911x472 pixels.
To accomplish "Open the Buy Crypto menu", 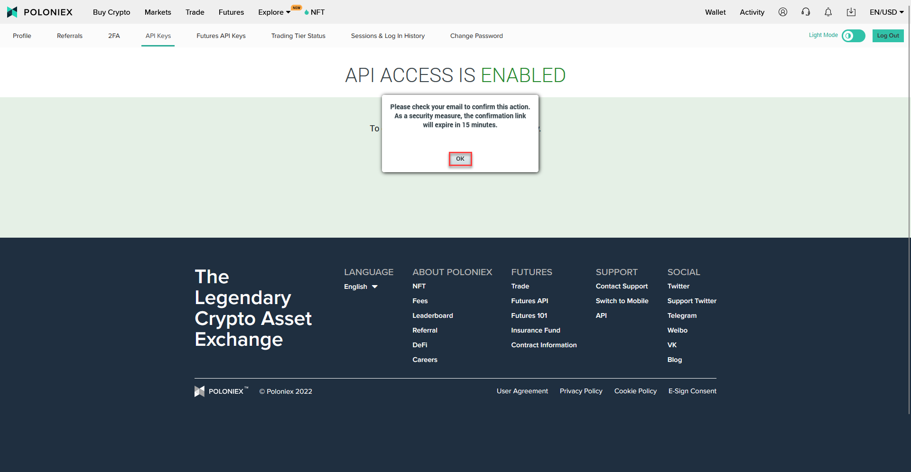I will (x=112, y=12).
